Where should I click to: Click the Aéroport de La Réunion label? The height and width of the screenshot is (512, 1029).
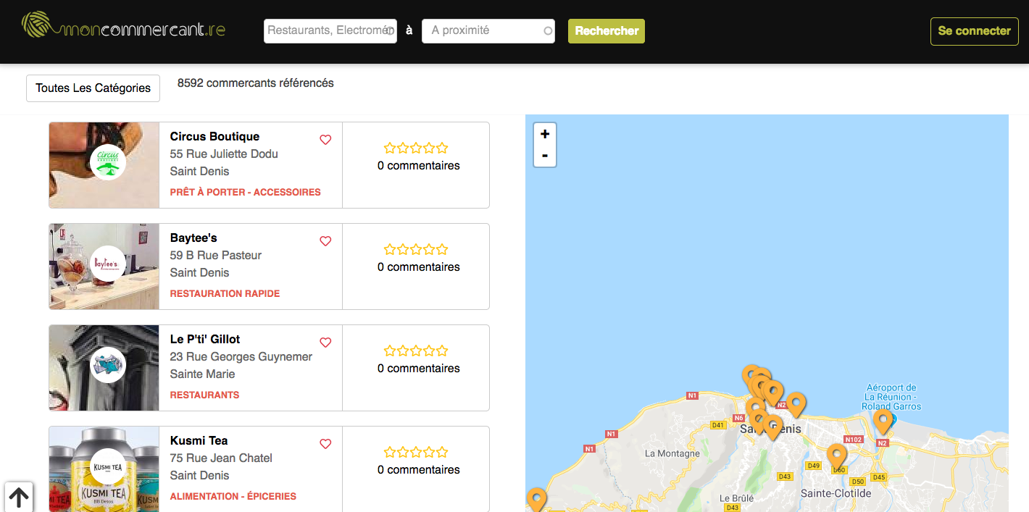(x=891, y=398)
